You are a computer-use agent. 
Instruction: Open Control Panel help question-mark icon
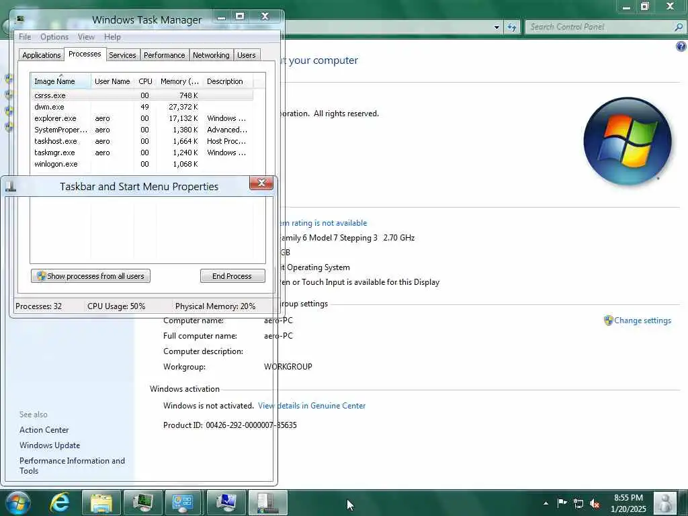[681, 46]
